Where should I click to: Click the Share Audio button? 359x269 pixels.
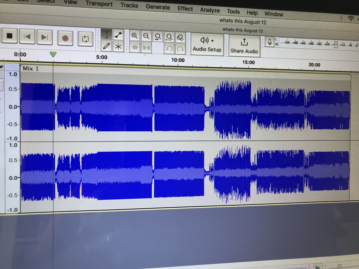(244, 46)
